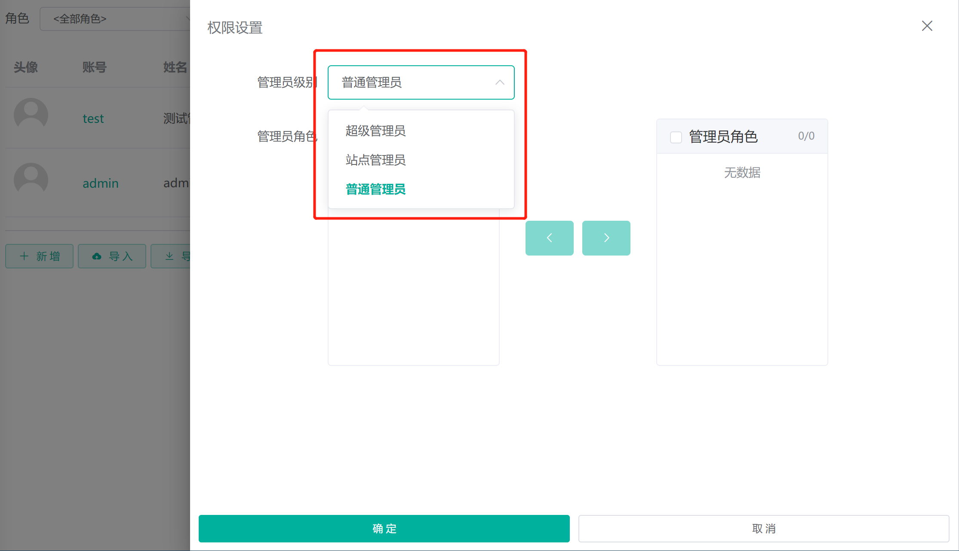Click the 确定 confirm button
The height and width of the screenshot is (551, 959).
coord(384,529)
